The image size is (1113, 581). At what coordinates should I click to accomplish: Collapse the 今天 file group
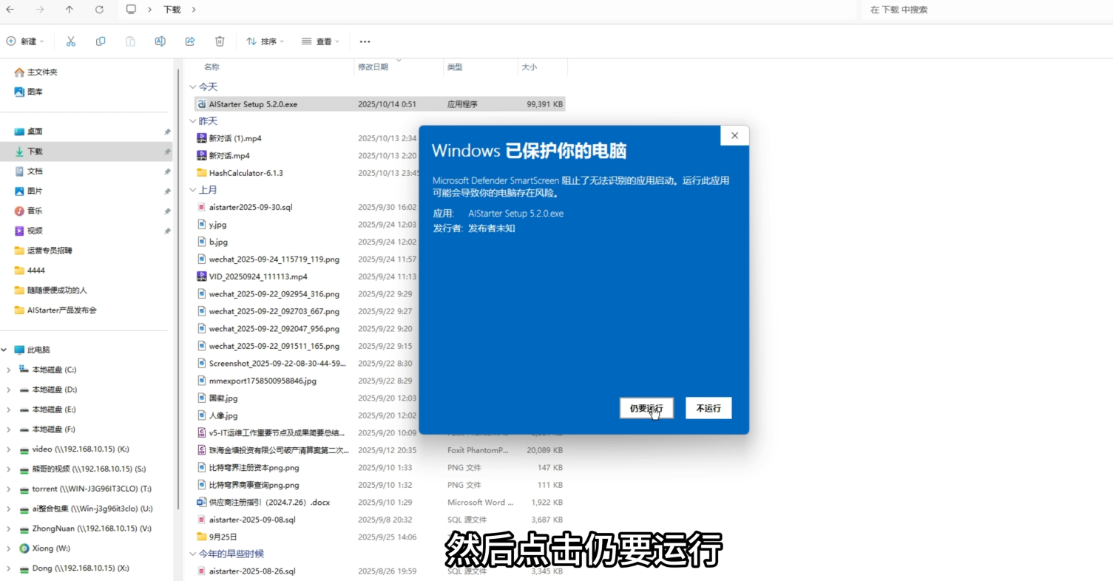[193, 86]
